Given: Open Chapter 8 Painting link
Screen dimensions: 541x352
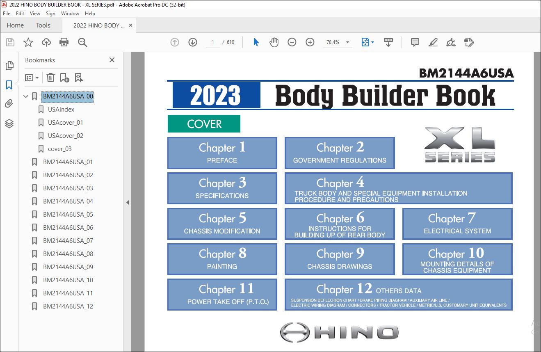Looking at the screenshot, I should (222, 259).
